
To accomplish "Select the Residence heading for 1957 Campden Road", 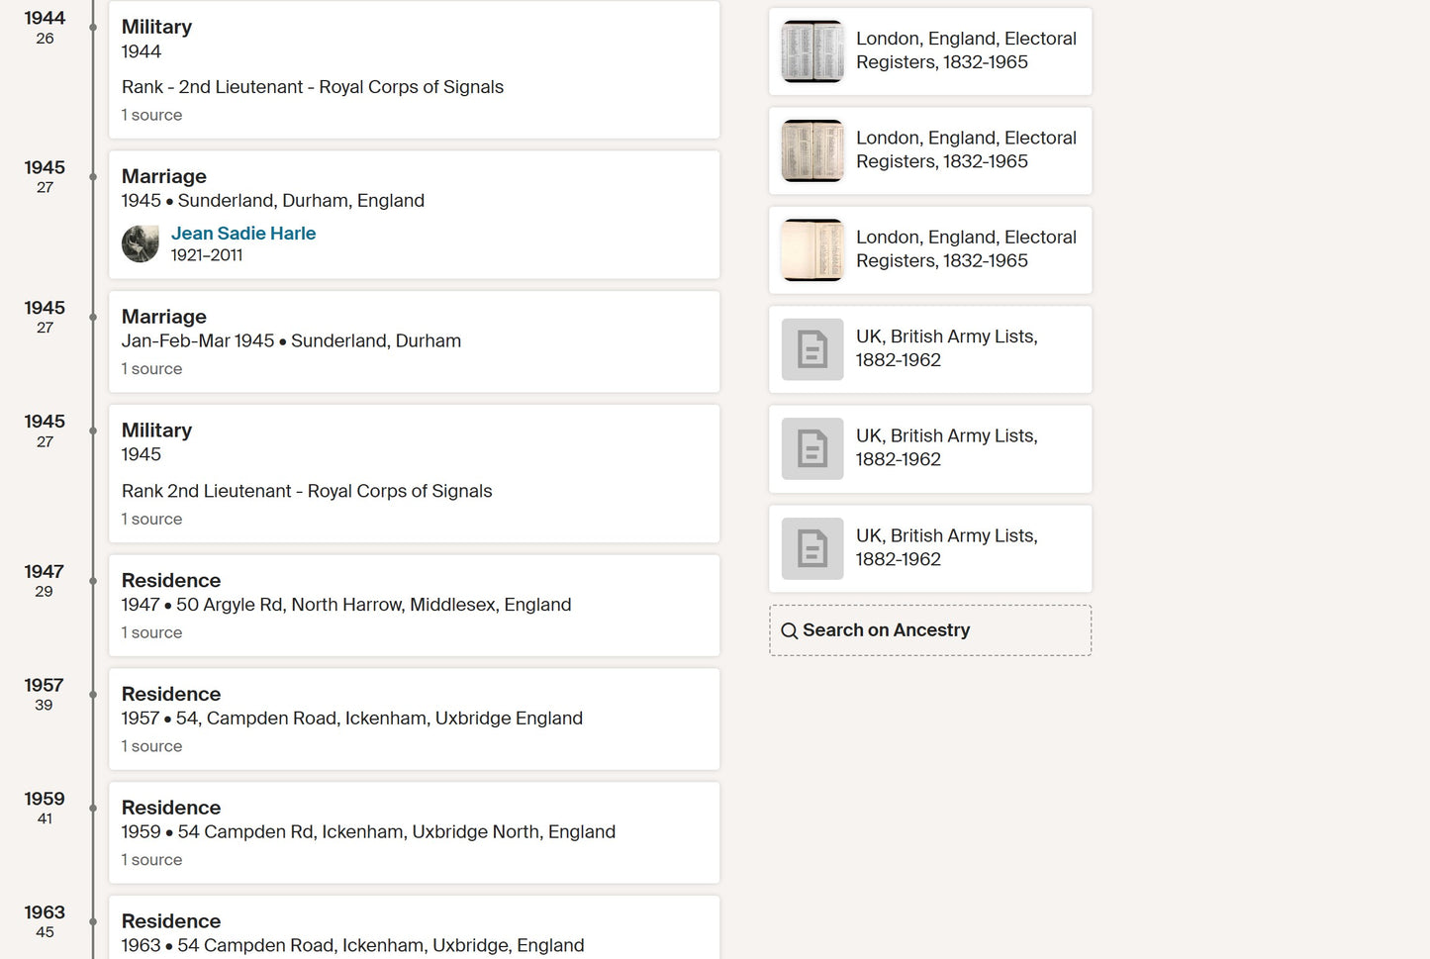I will coord(171,695).
